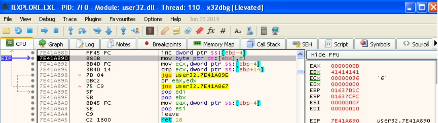Toggle breakpoint bullet at address 7E41A898
Viewport: 438px width, 123px height.
(33, 75)
